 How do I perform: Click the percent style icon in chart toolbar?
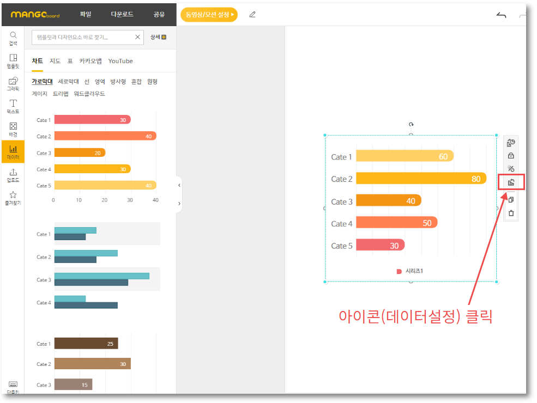click(x=511, y=169)
